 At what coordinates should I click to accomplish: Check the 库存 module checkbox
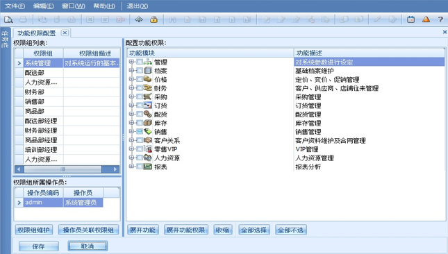(x=140, y=122)
